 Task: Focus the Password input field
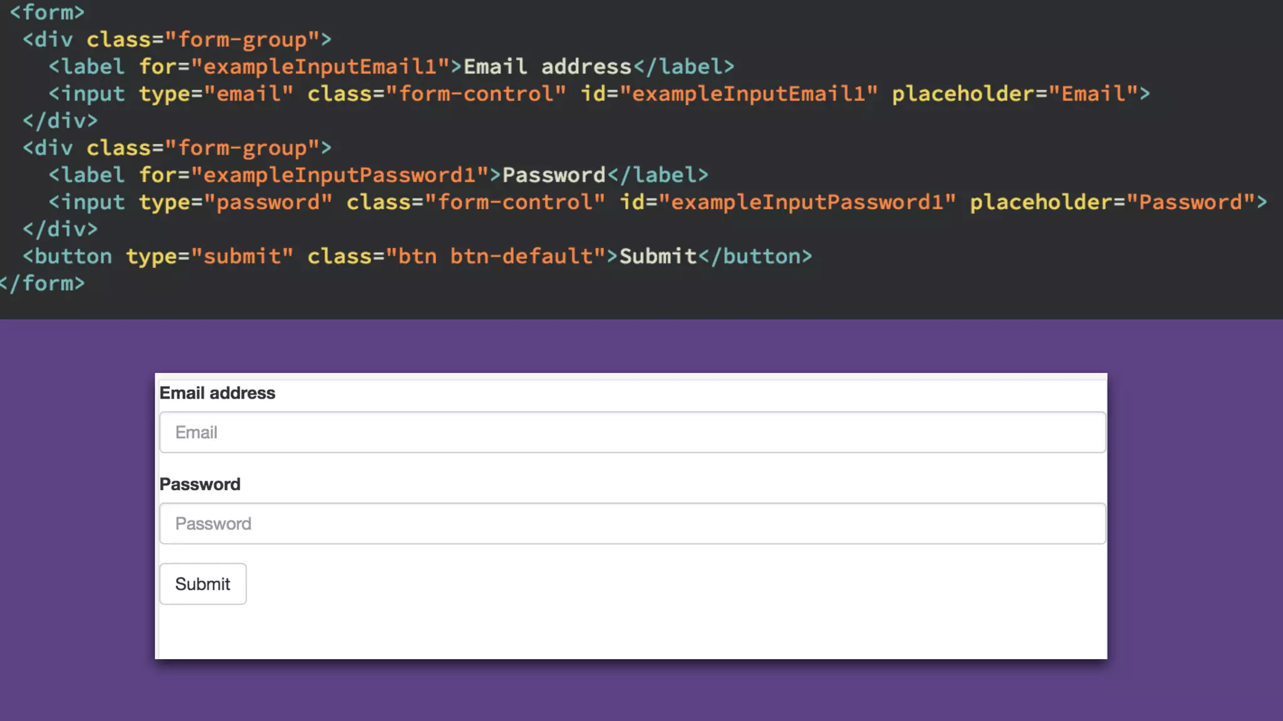[x=633, y=524]
